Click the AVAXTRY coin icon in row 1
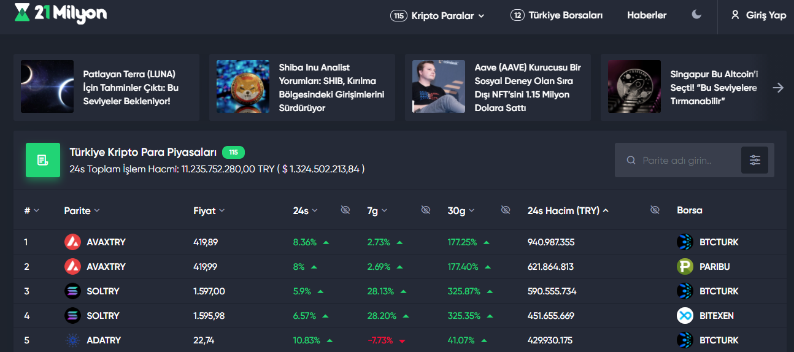 (72, 242)
